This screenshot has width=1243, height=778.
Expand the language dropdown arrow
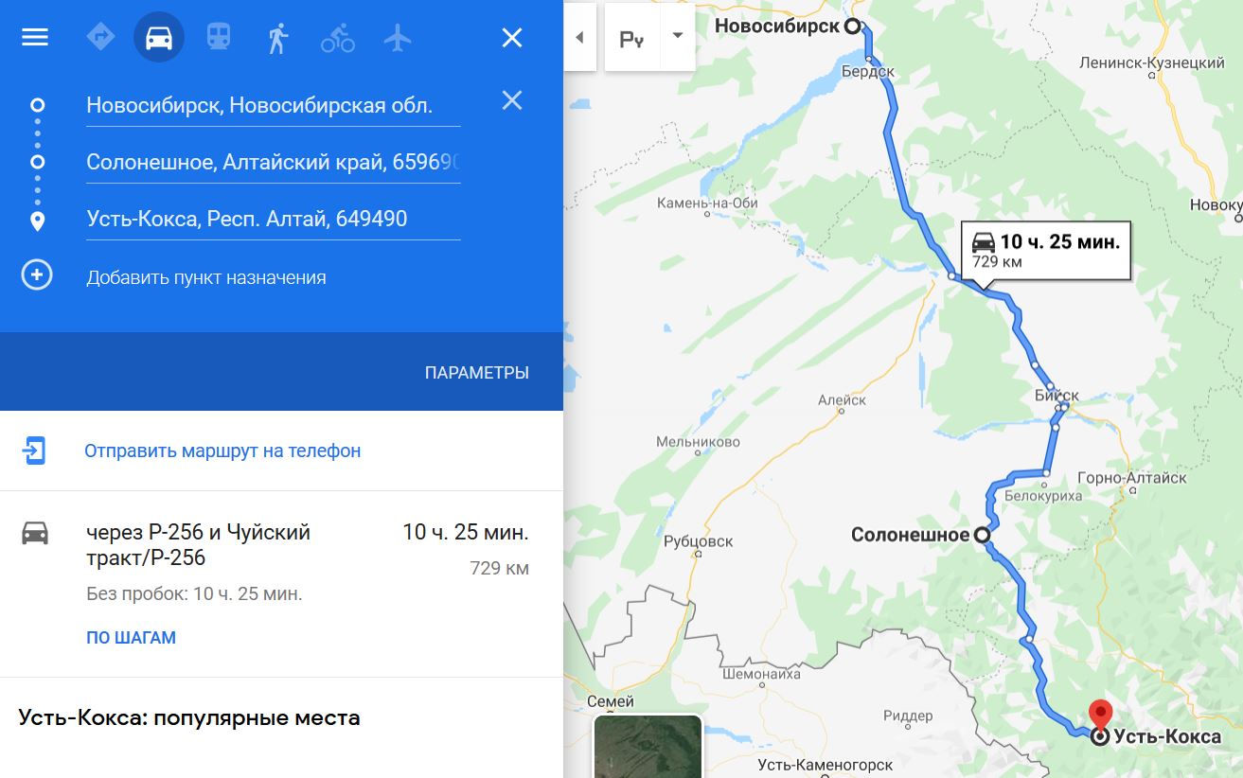[678, 37]
